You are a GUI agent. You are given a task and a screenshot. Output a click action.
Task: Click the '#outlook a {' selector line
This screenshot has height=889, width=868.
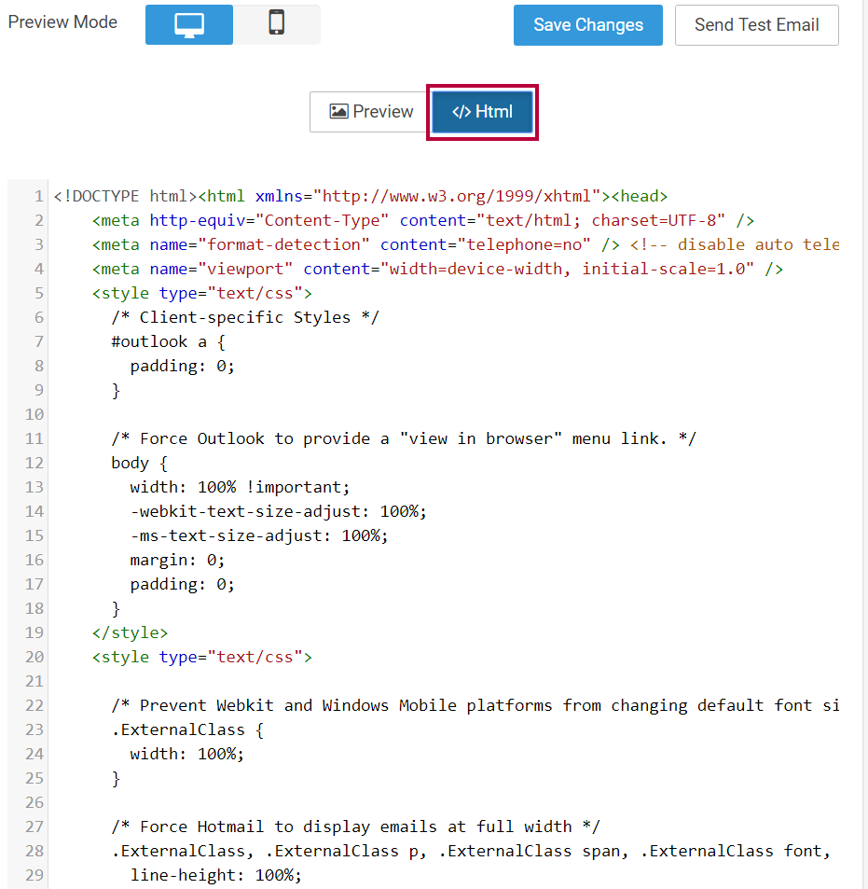point(168,341)
